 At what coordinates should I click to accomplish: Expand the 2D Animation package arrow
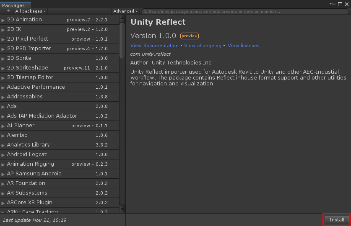point(3,20)
